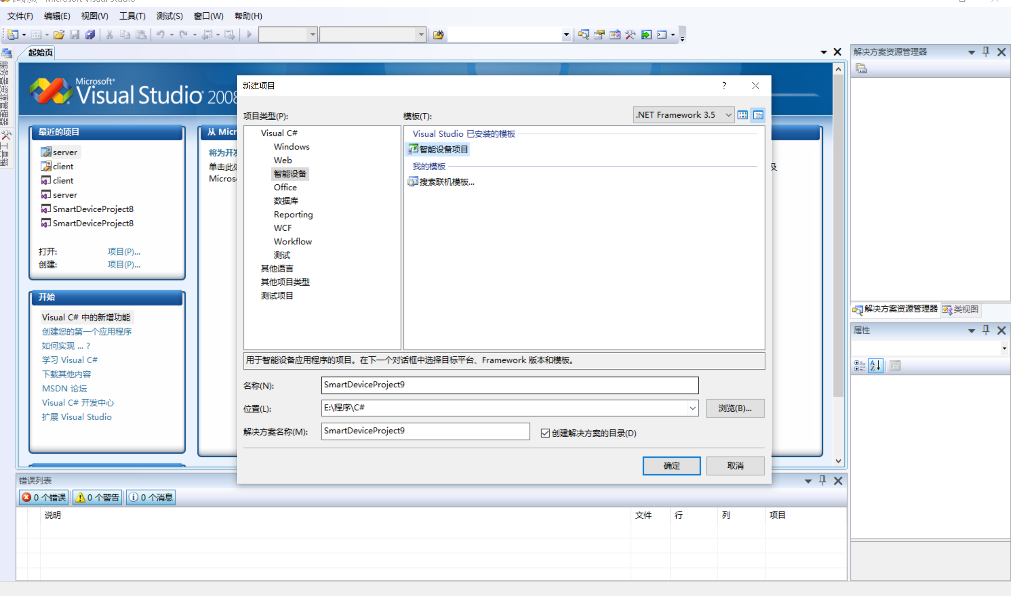Click the Paste toolbar icon
Viewport: 1011px width, 596px height.
point(141,34)
